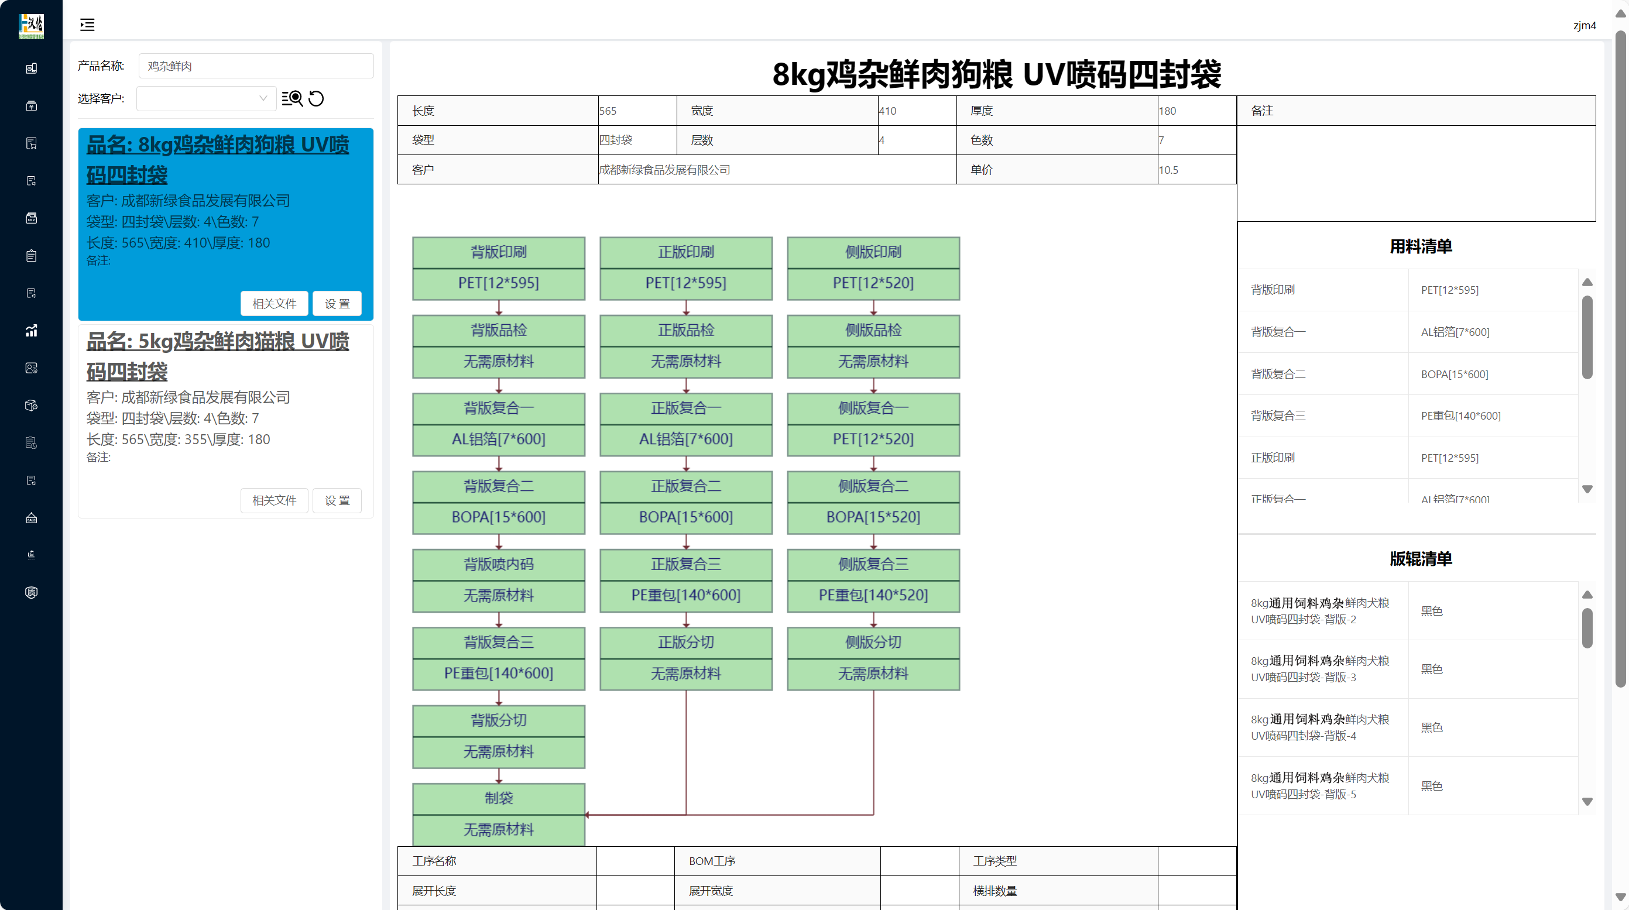Open the clipboard list sidebar icon
The width and height of the screenshot is (1629, 910).
point(31,256)
